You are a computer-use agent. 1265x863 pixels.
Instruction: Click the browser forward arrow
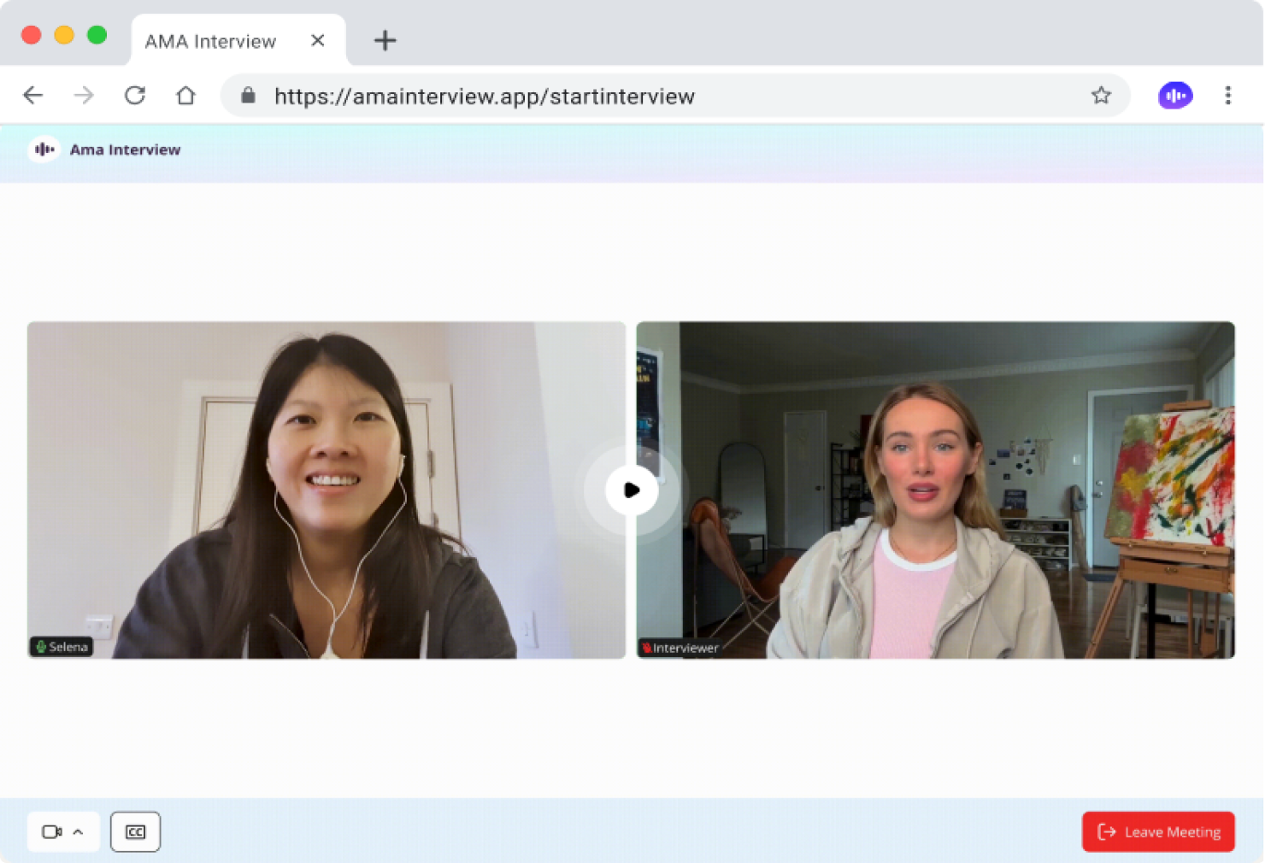(84, 96)
